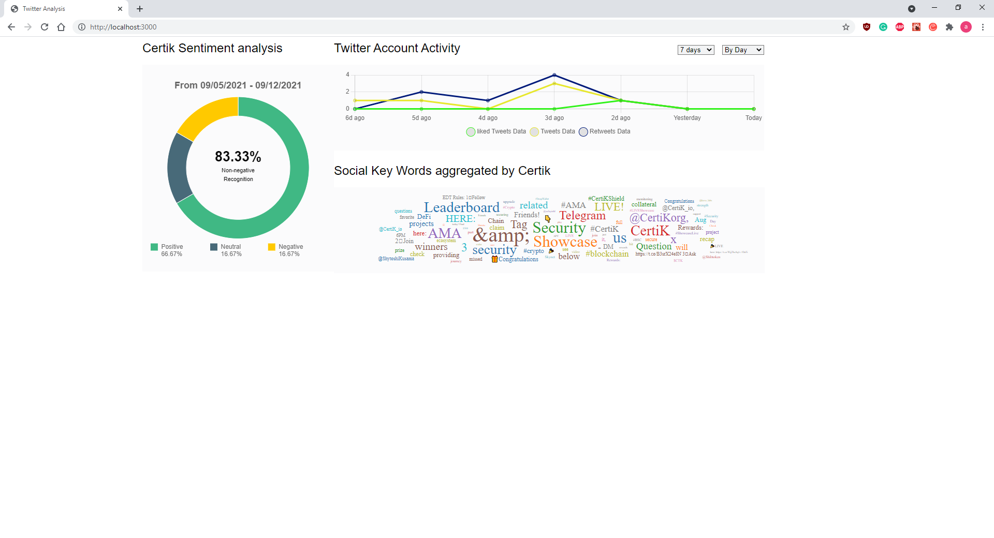This screenshot has height=538, width=994.
Task: Open the By Day grouping dropdown
Action: coord(743,50)
